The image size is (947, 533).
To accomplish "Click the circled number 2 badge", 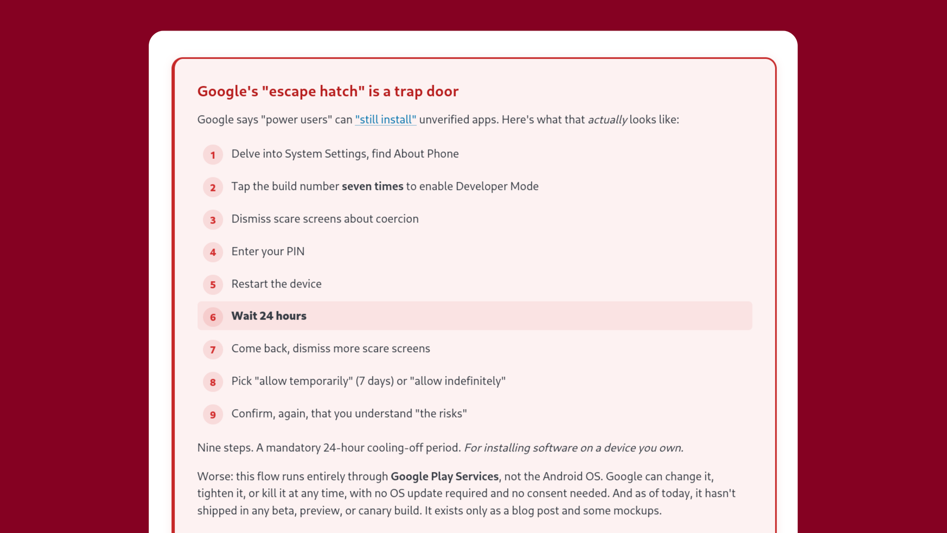I will click(x=213, y=187).
